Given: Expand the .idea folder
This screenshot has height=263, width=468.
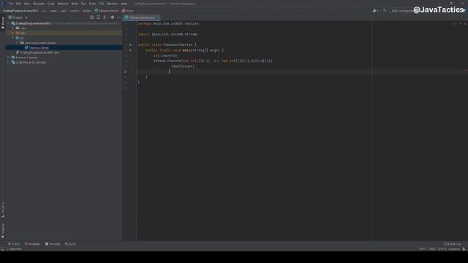Looking at the screenshot, I should (13, 28).
